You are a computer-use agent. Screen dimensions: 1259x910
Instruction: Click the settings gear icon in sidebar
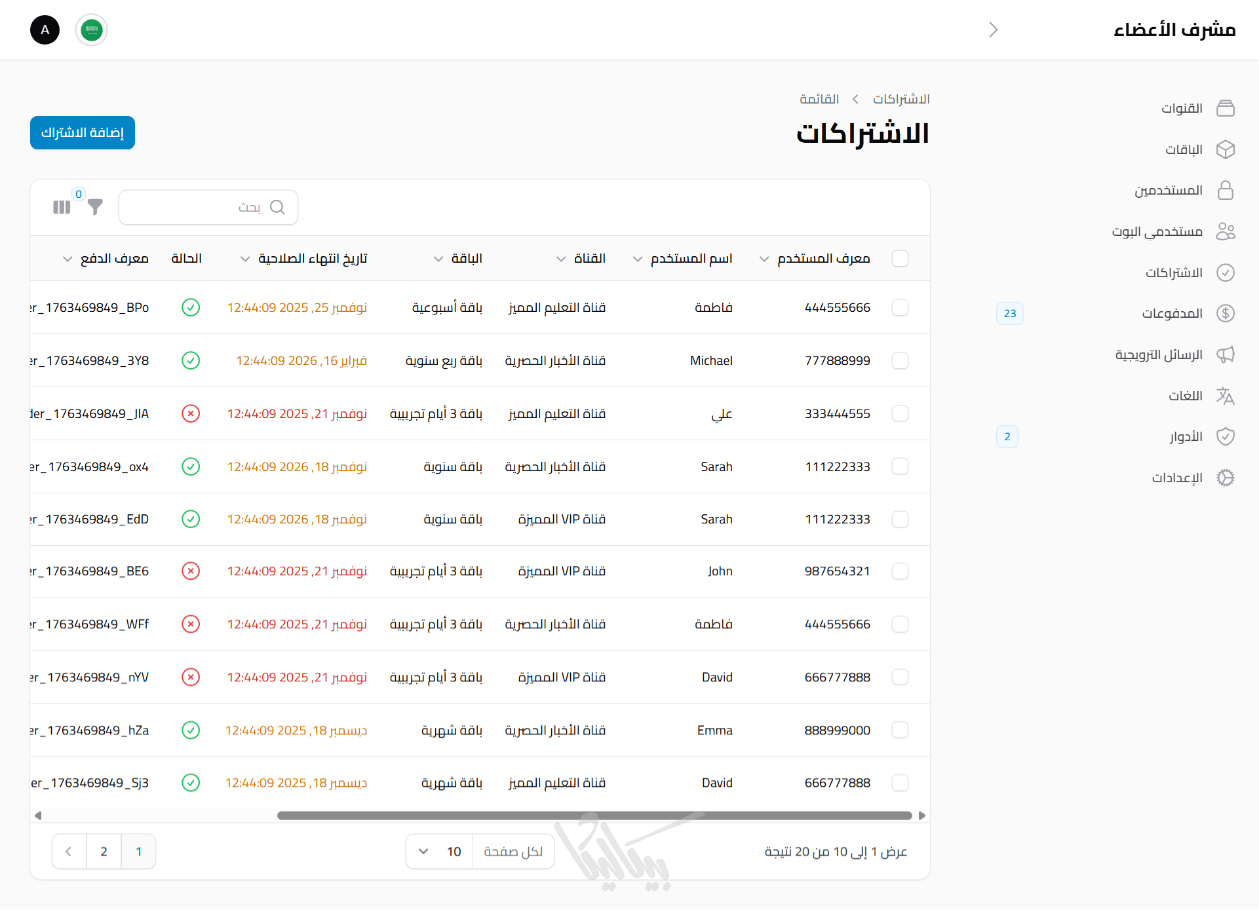(x=1225, y=478)
